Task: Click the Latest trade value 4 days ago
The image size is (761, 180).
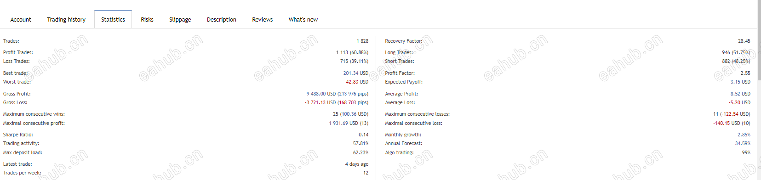Action: pyautogui.click(x=357, y=164)
